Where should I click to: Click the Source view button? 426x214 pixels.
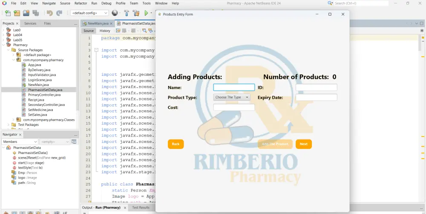(89, 31)
